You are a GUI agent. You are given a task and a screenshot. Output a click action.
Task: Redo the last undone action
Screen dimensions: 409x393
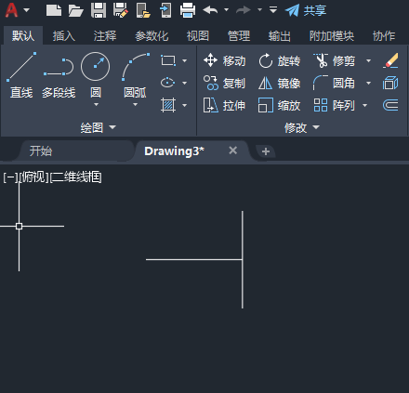[244, 10]
